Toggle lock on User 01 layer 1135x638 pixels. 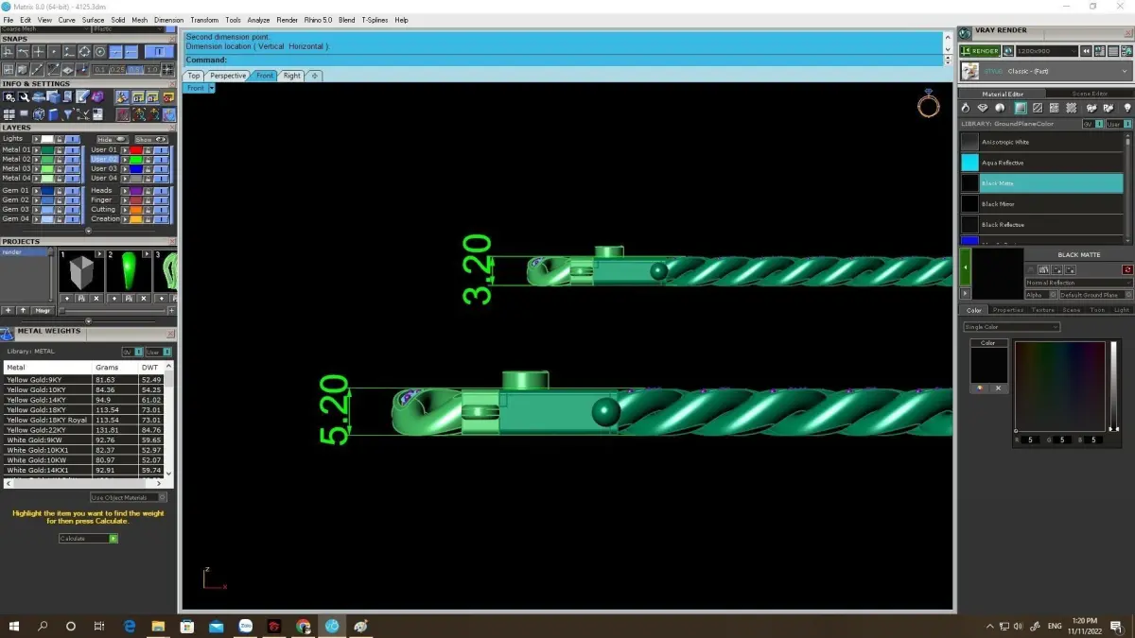pyautogui.click(x=148, y=149)
